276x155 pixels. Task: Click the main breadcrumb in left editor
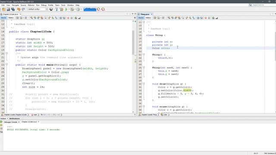pos(34,115)
